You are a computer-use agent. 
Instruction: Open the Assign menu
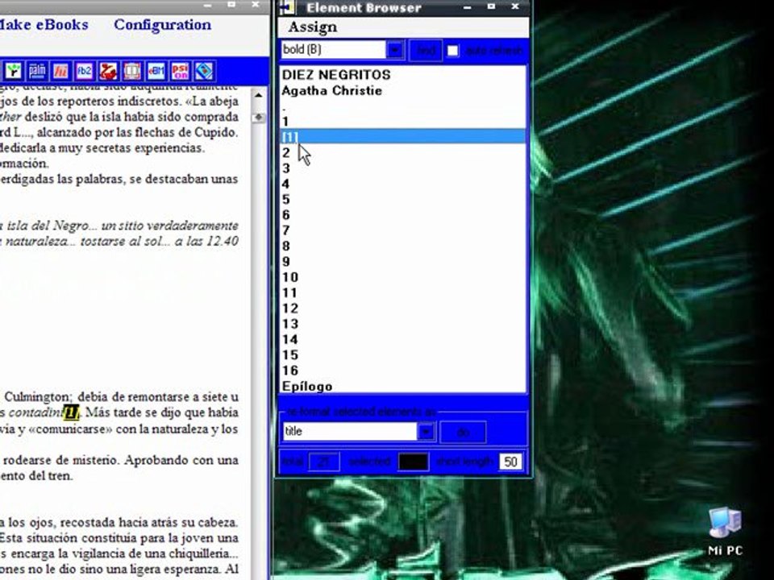[313, 27]
